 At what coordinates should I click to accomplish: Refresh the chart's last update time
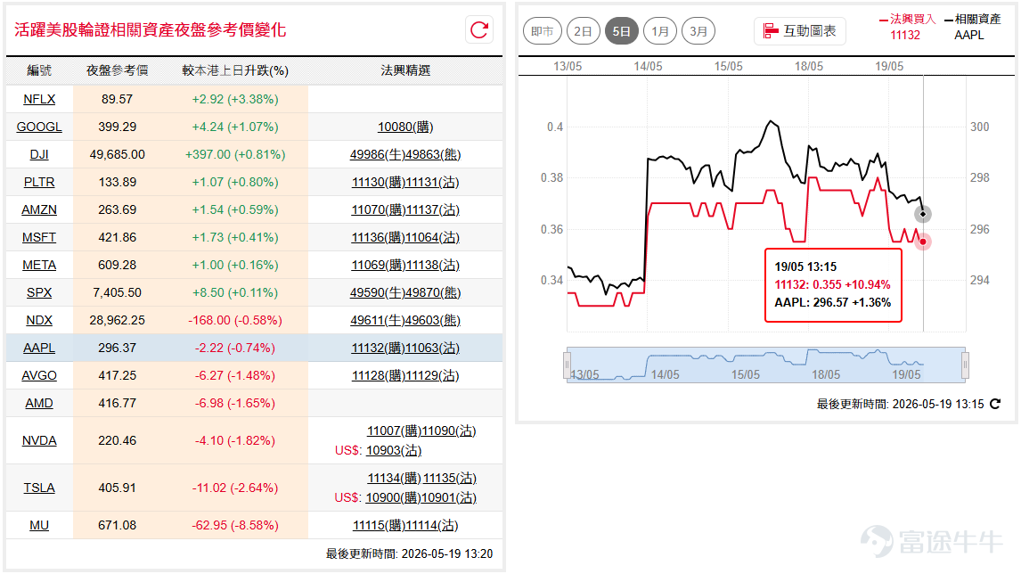coord(995,404)
